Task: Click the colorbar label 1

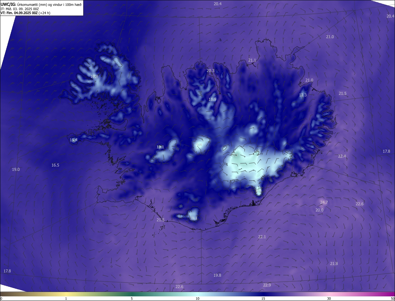Action: [x=66, y=299]
